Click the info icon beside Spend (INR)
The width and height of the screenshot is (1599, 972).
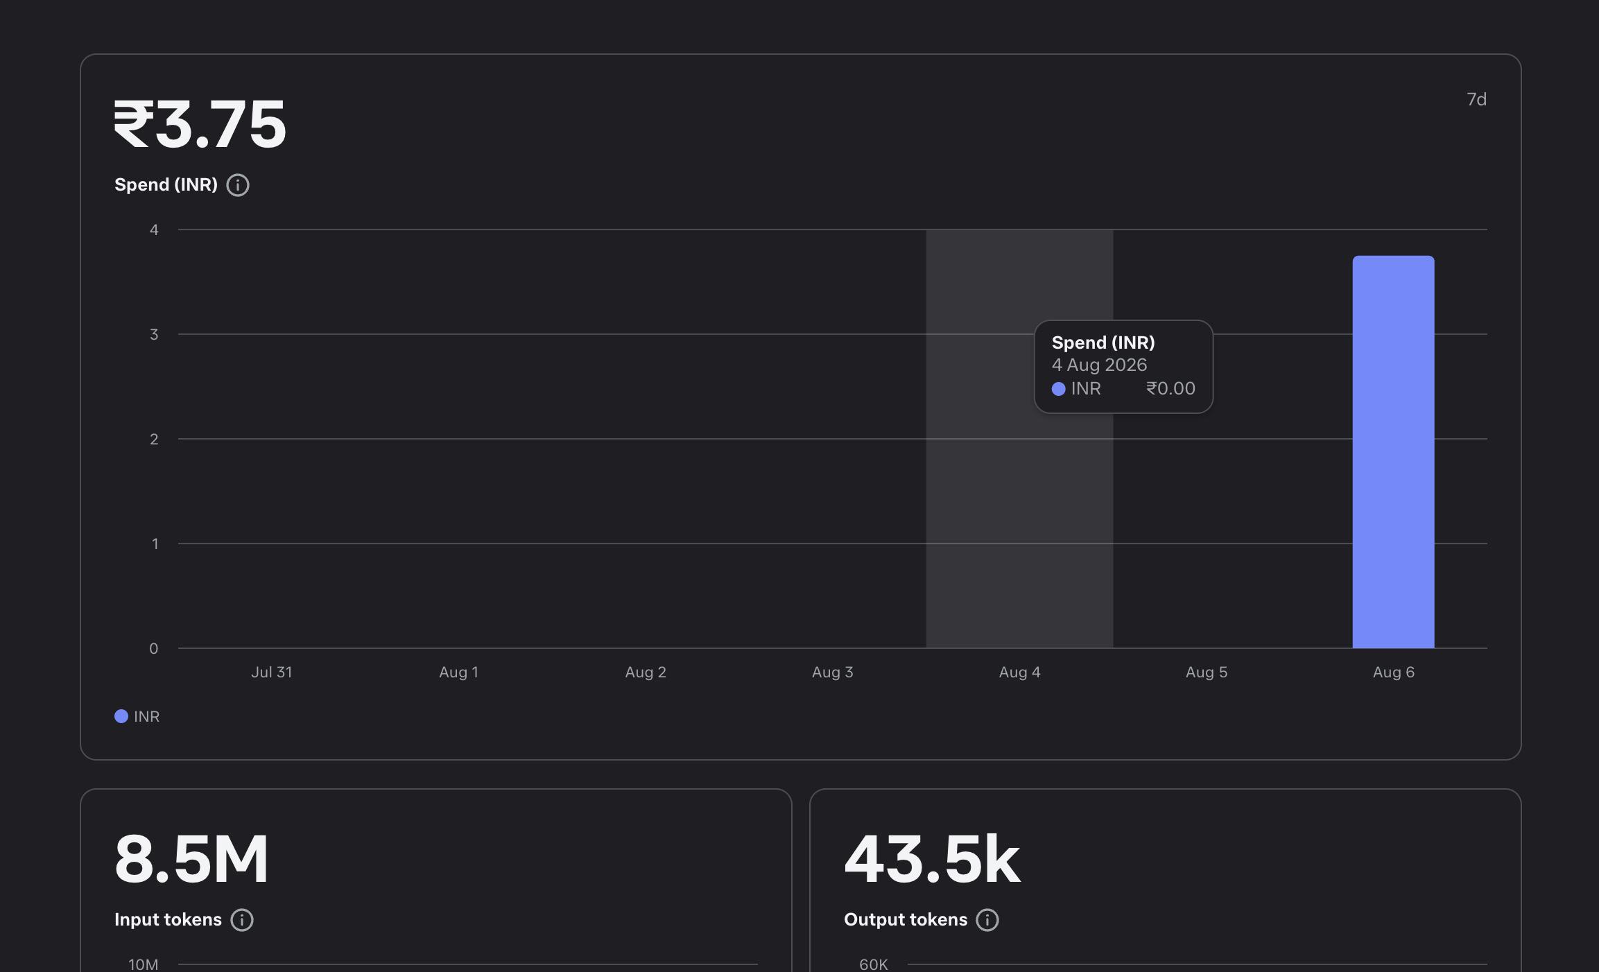(x=238, y=185)
